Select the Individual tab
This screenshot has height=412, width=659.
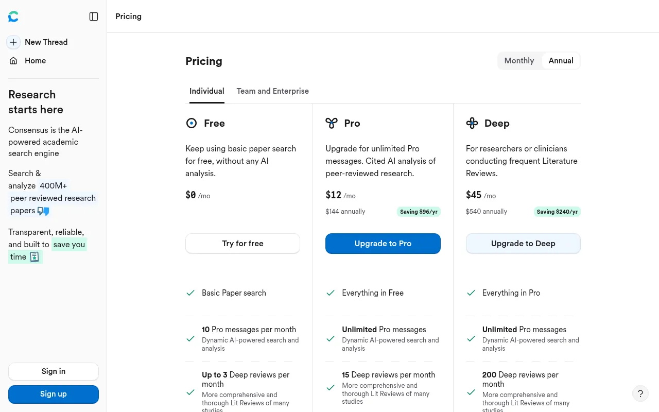207,91
